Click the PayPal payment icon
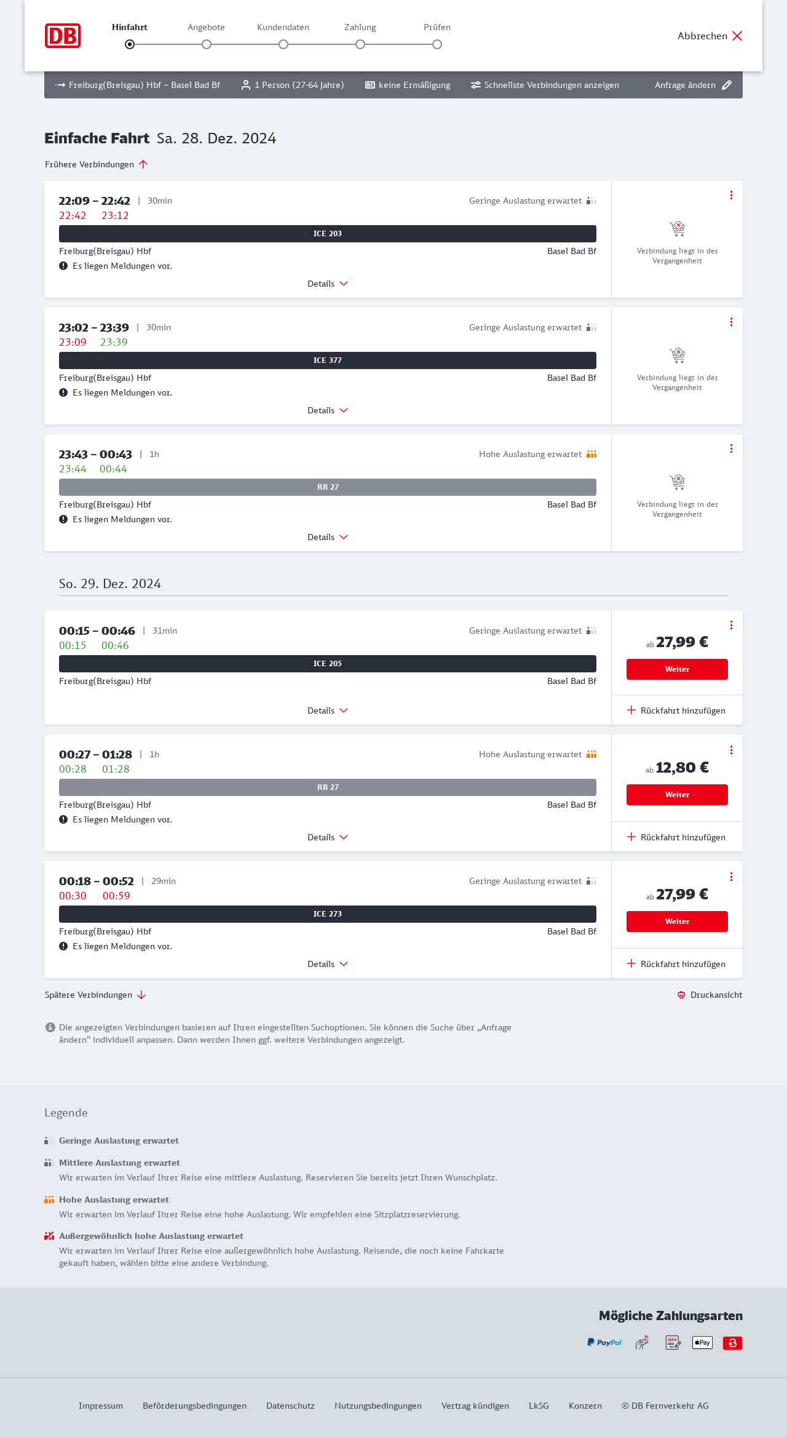Screen dimensions: 787x1437 pos(604,1342)
